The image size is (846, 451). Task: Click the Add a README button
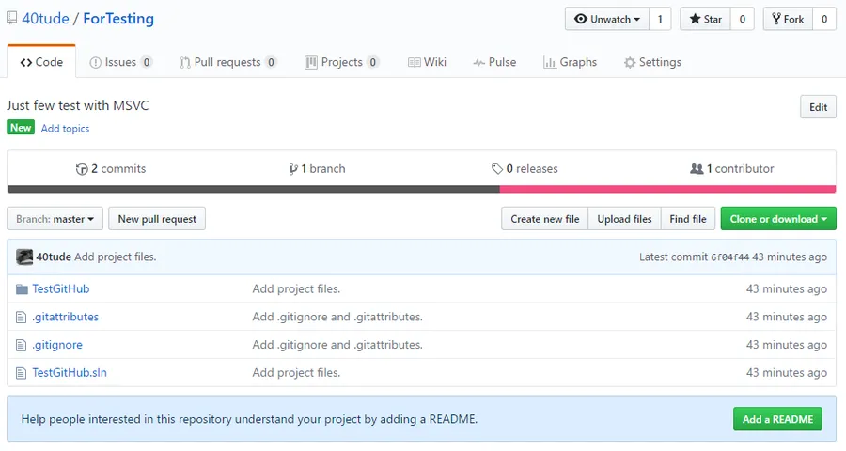click(777, 419)
